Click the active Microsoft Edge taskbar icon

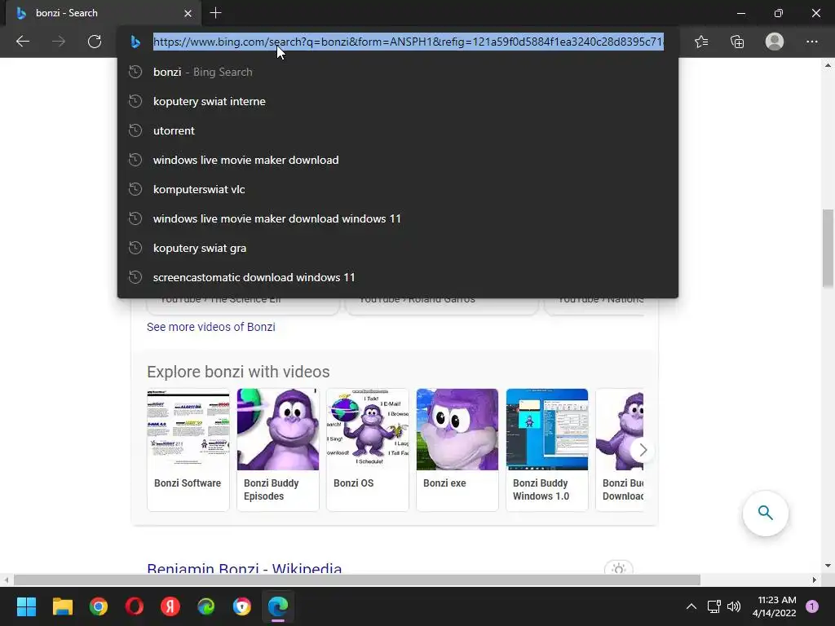click(278, 606)
